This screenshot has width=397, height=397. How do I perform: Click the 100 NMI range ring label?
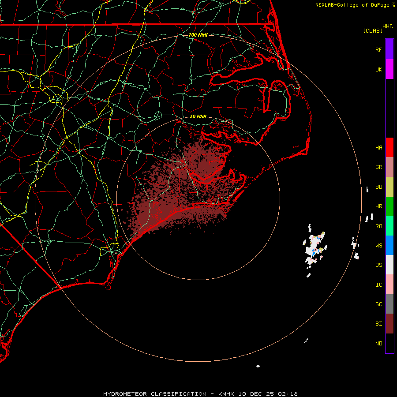point(198,35)
